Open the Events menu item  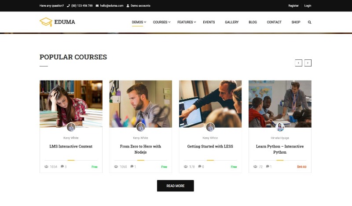click(209, 22)
